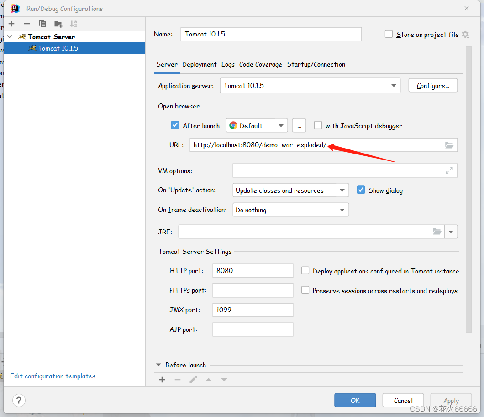
Task: Remove the Before launch task
Action: point(178,380)
